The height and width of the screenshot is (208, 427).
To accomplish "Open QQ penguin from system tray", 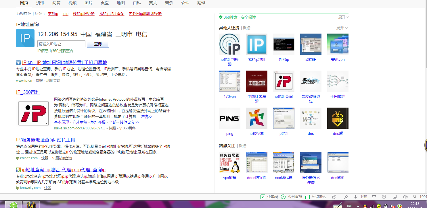I will [x=365, y=206].
